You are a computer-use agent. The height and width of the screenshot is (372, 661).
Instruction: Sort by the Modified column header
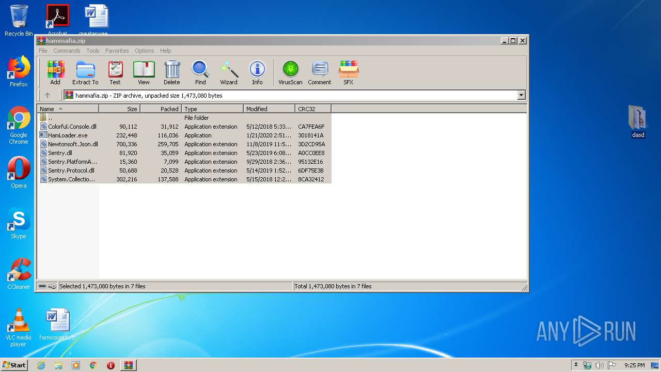coord(270,109)
